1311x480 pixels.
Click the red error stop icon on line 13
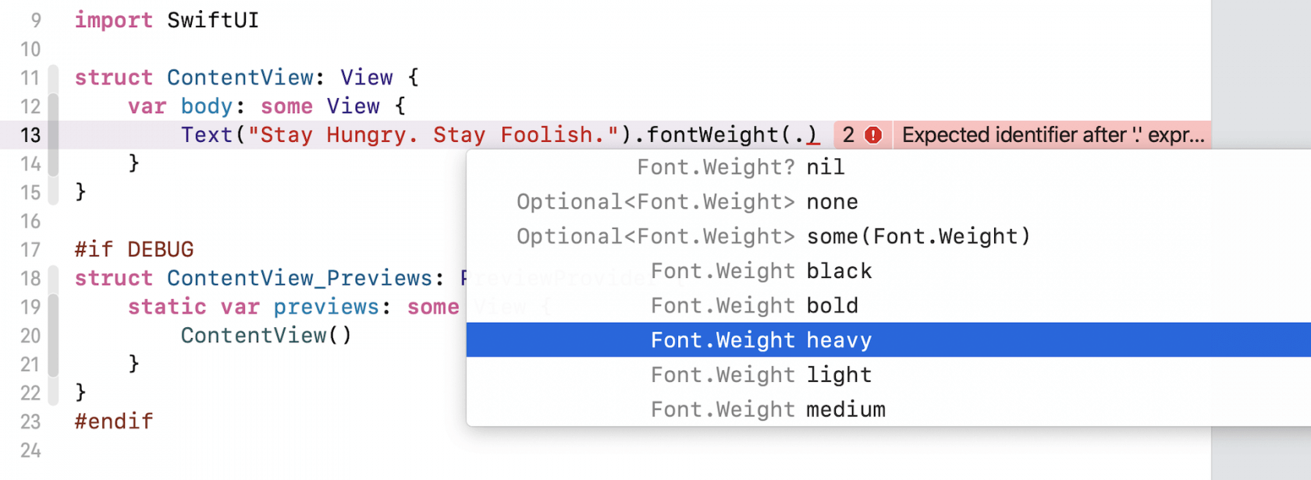873,135
